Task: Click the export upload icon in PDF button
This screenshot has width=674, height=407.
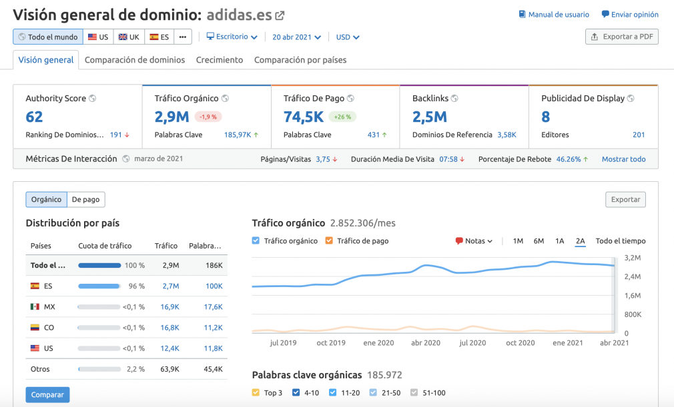Action: [595, 37]
